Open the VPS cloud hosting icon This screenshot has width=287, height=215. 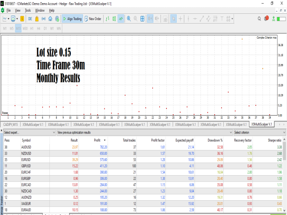(50, 19)
